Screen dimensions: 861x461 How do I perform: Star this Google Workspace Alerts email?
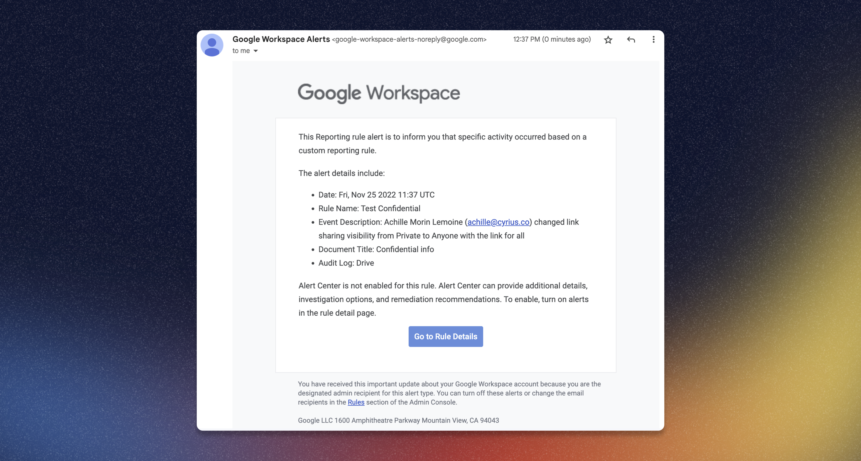[x=608, y=40]
